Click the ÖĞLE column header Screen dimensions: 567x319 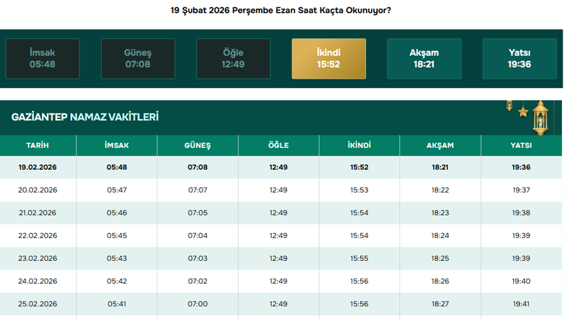click(278, 146)
